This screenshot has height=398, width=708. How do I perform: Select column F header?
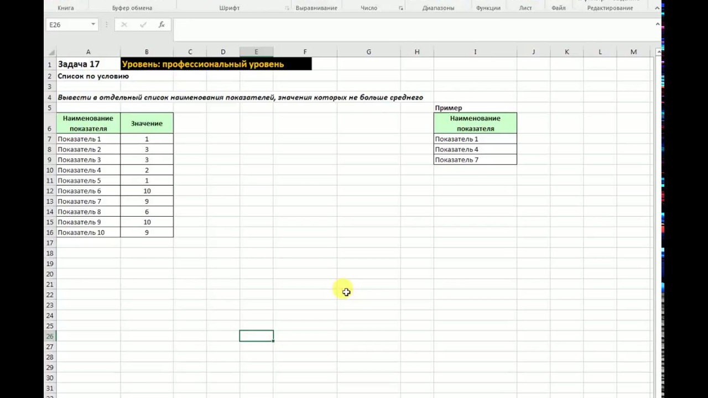tap(305, 52)
